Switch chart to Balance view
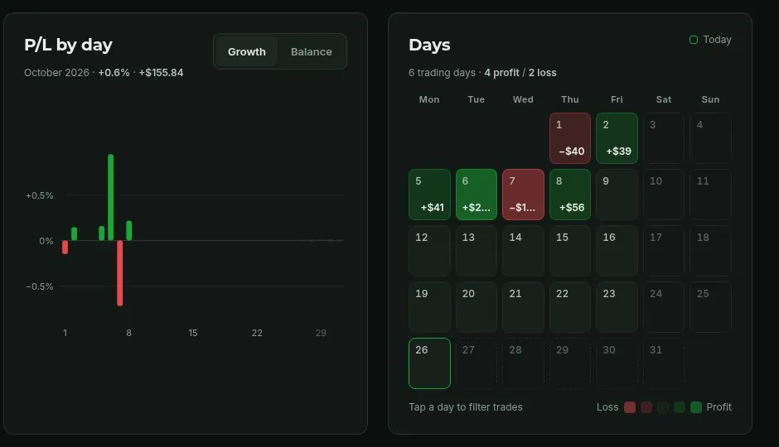The image size is (779, 447). (311, 51)
